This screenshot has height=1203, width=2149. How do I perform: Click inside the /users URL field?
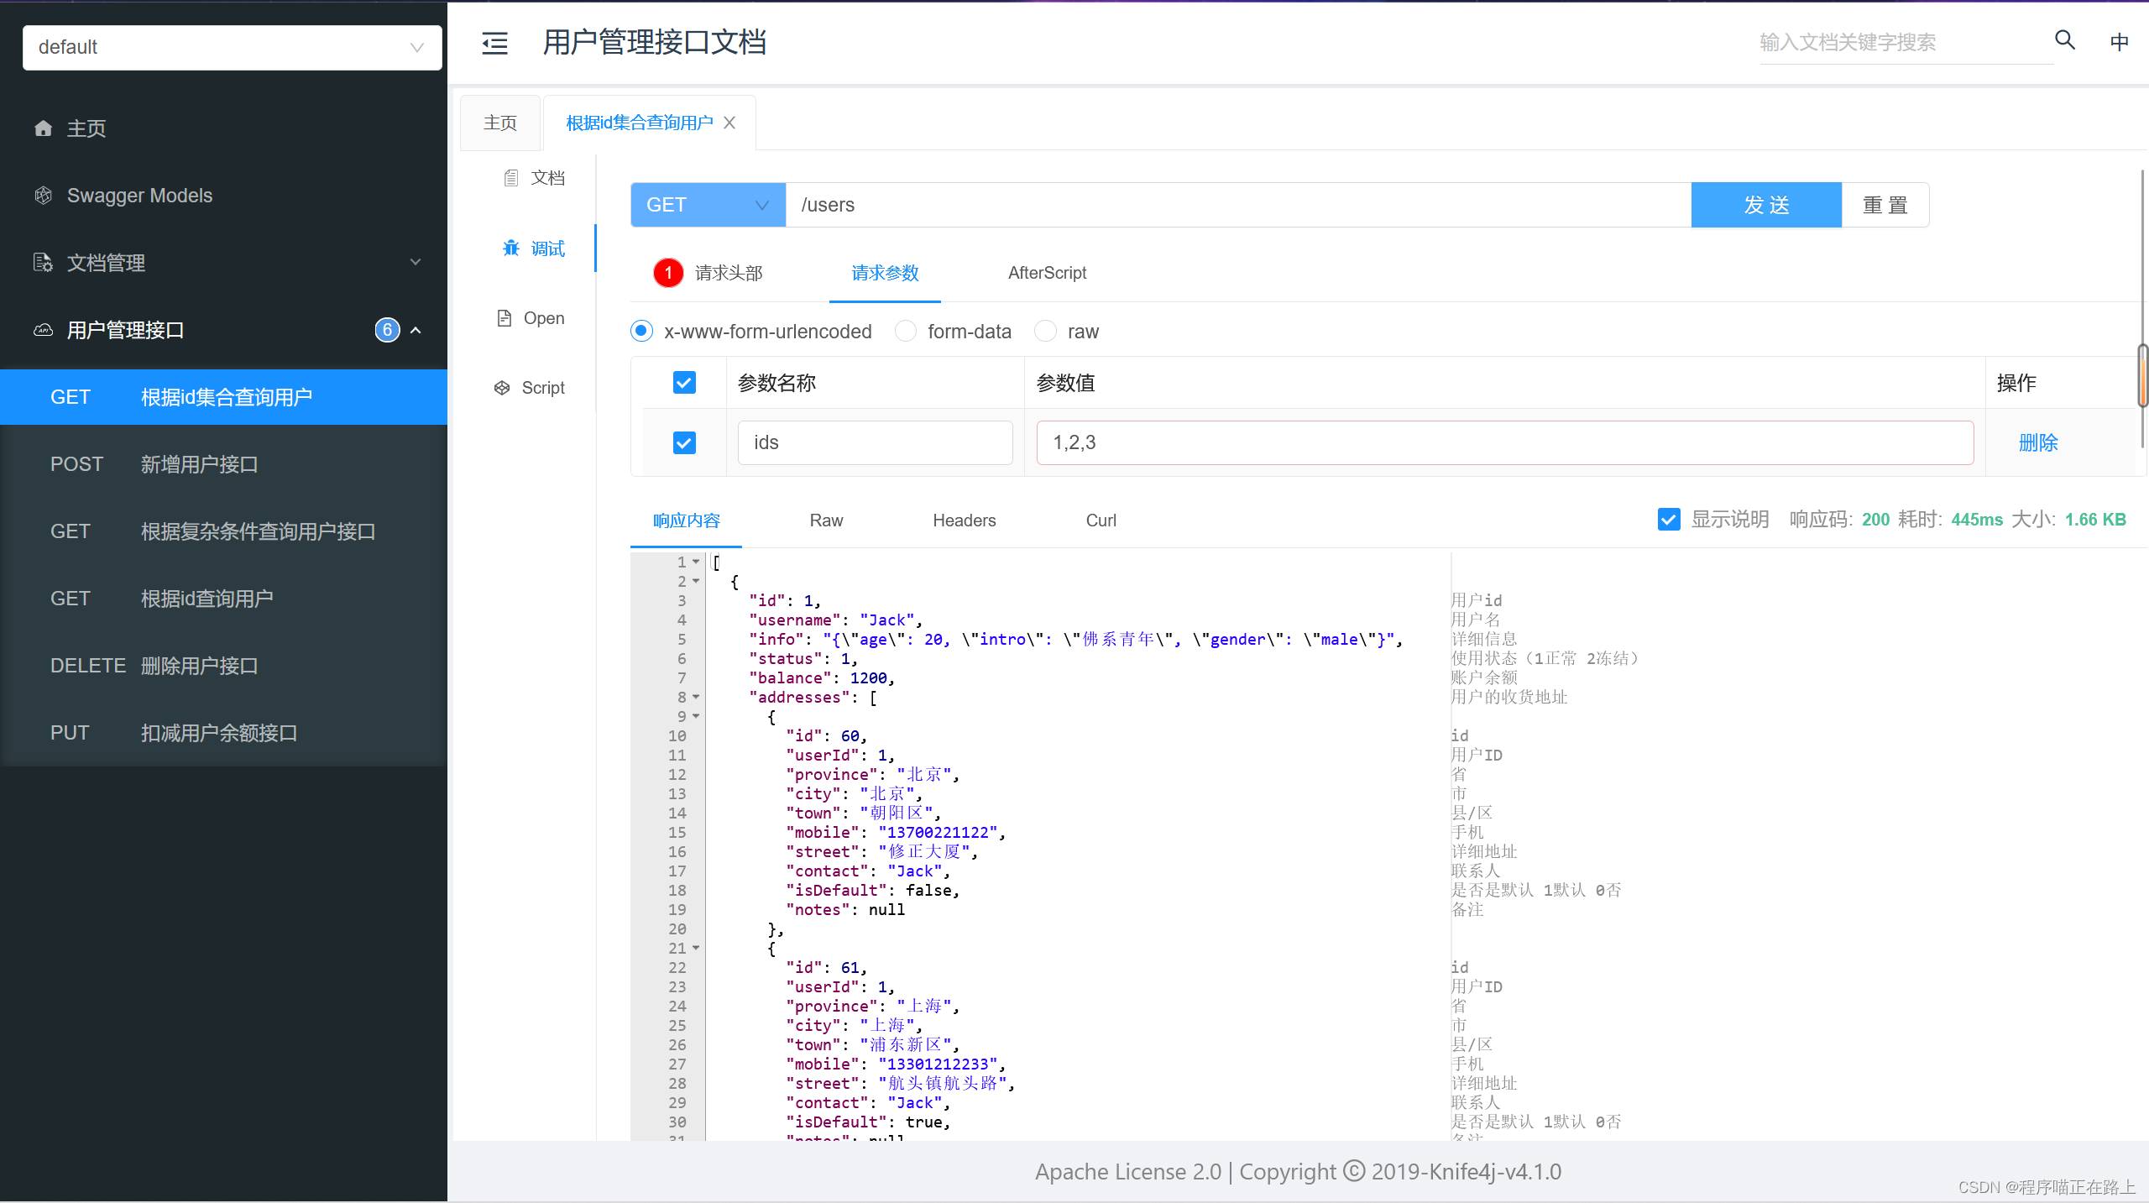tap(1007, 204)
